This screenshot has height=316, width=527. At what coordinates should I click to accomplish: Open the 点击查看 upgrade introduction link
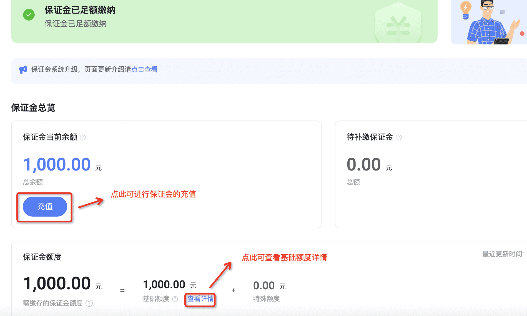click(144, 69)
